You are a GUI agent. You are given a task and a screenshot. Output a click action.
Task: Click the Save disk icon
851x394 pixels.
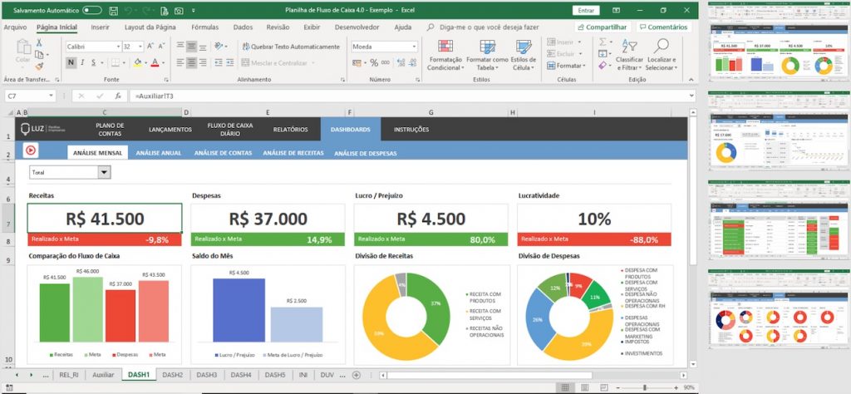click(113, 10)
